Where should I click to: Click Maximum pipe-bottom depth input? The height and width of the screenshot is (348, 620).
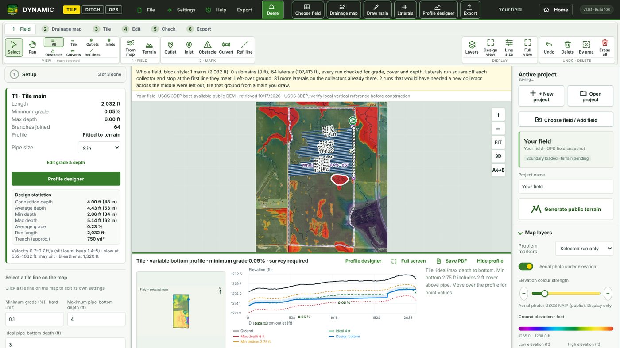[x=96, y=319]
